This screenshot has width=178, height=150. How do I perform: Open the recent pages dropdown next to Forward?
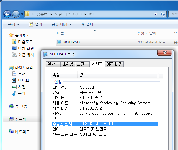pos(22,14)
